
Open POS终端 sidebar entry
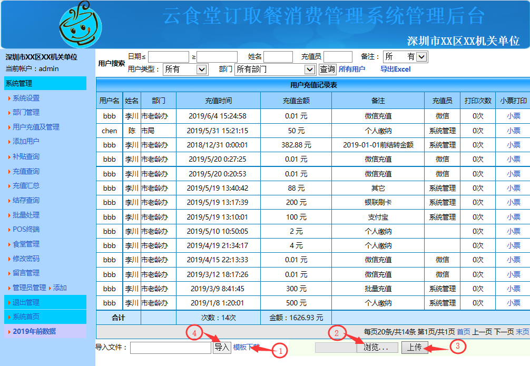26,229
